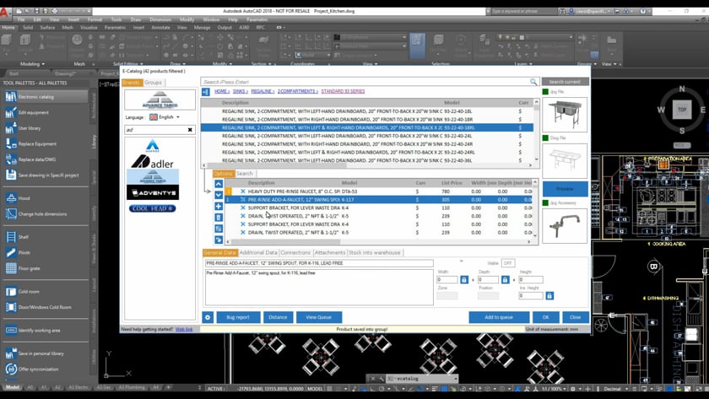Toggle X mark on HEAVY DUTY PRE-RINSE FAUCET row

tap(243, 191)
